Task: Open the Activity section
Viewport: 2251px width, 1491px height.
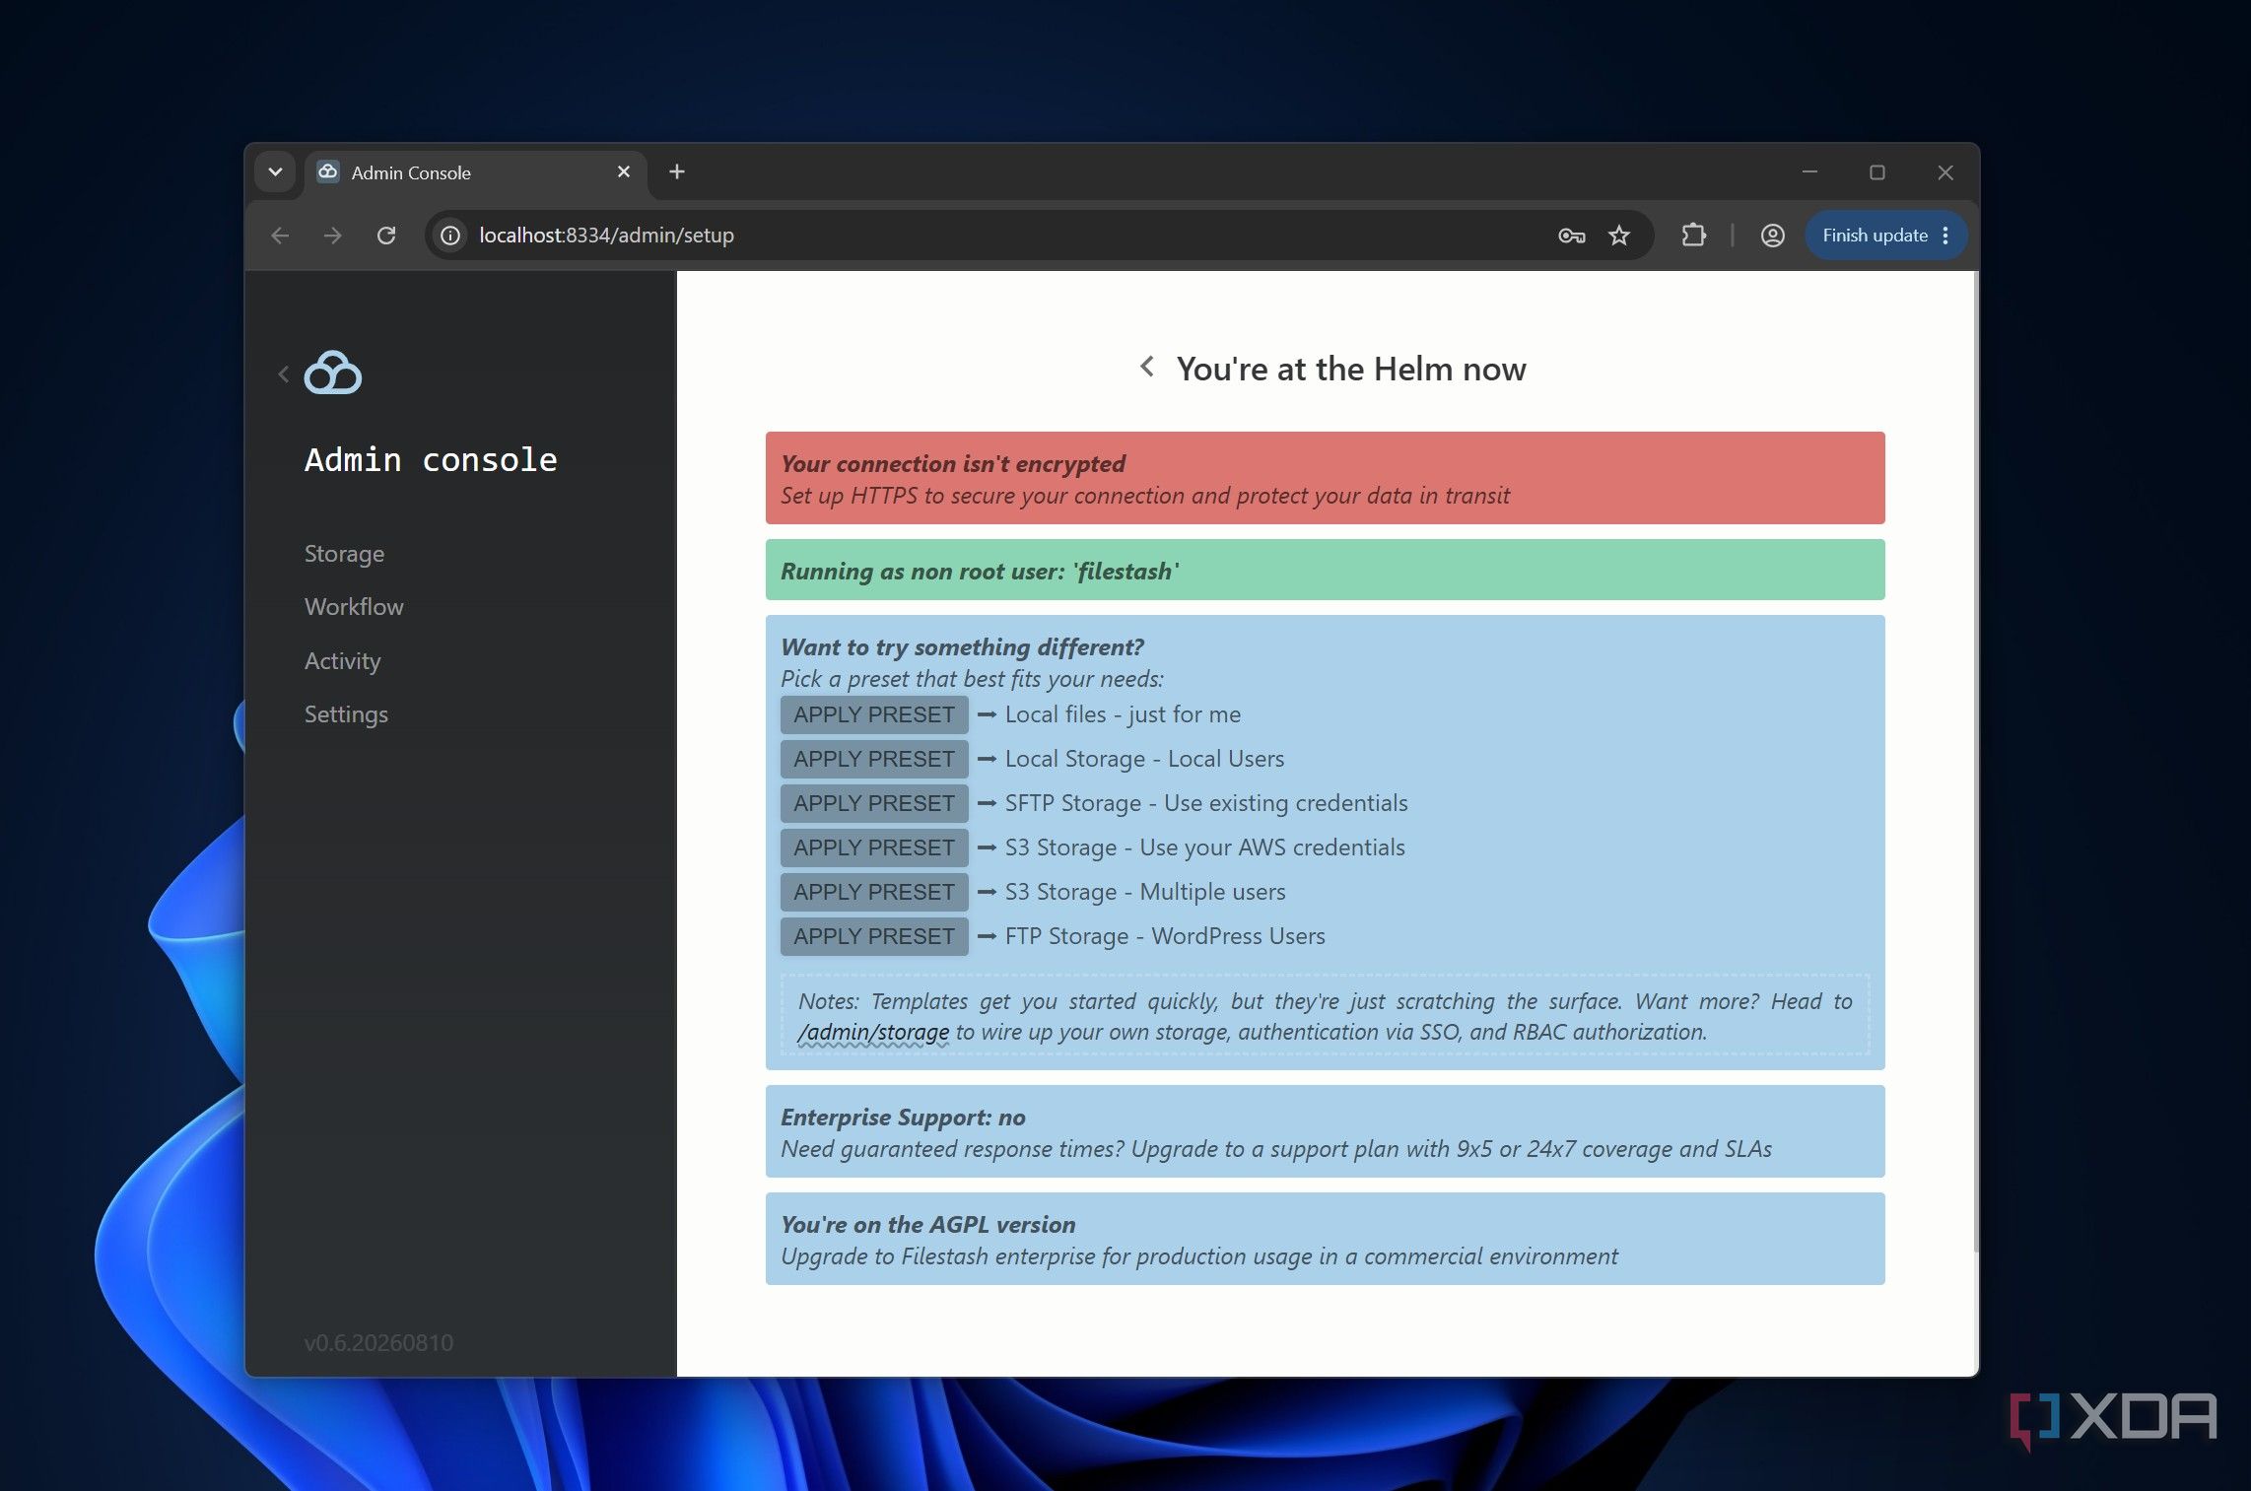Action: click(x=342, y=661)
